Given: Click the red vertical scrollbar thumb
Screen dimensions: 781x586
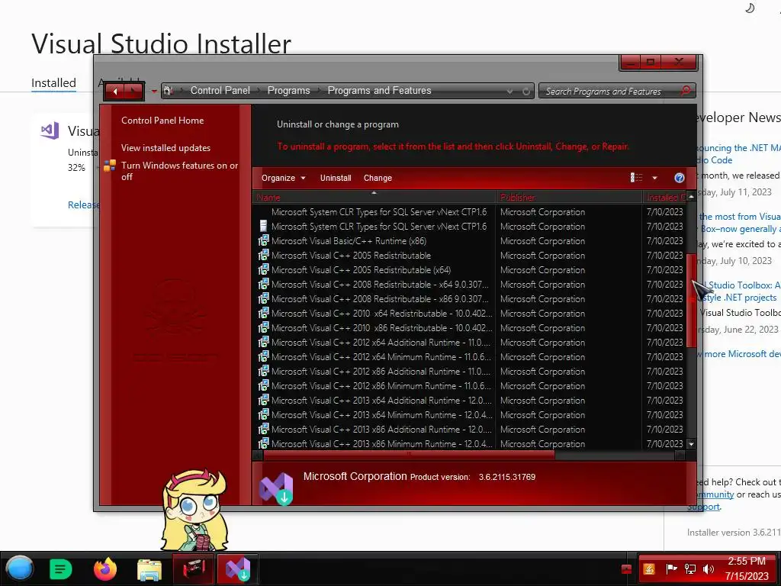Looking at the screenshot, I should point(691,300).
